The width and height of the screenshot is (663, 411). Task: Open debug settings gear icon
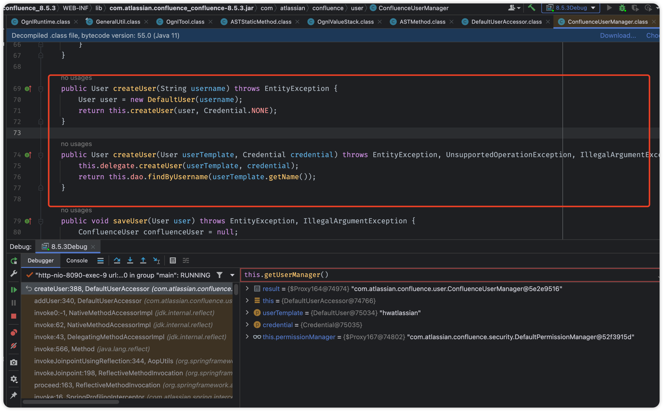[14, 379]
